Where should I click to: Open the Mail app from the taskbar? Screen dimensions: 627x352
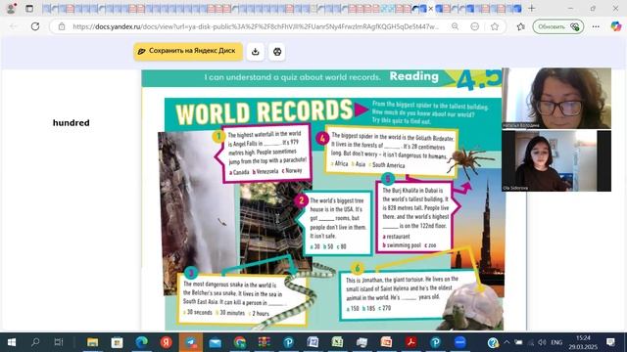coord(216,342)
